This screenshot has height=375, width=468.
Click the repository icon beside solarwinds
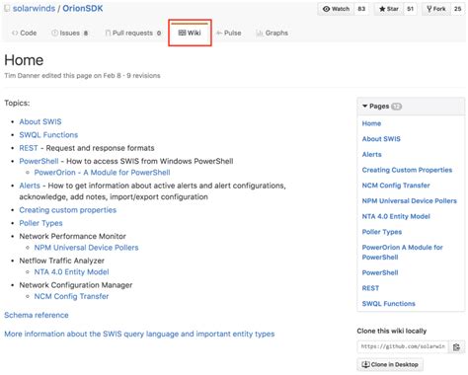click(x=7, y=9)
